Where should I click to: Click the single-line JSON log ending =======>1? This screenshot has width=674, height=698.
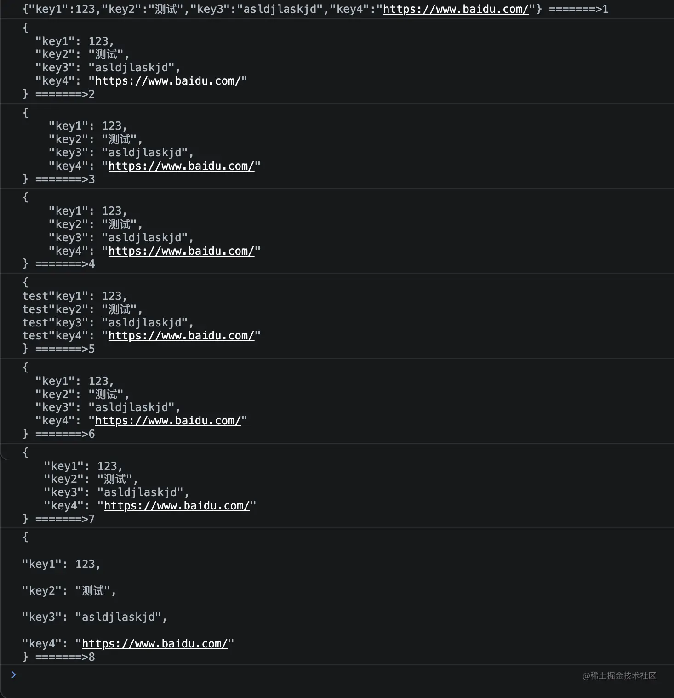coord(315,9)
